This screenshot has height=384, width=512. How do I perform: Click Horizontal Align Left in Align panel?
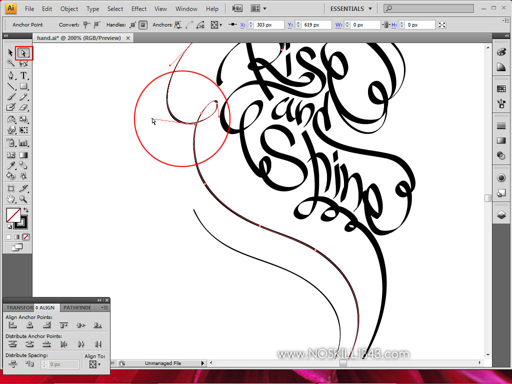pyautogui.click(x=12, y=325)
